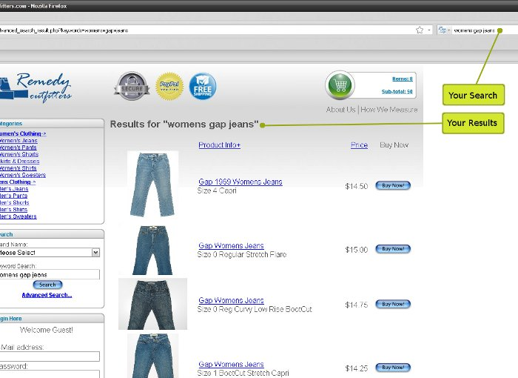Screen dimensions: 518x378
Task: View thumbnail of Size 1 BootCut Stretch Capri jeans
Action: 152,356
